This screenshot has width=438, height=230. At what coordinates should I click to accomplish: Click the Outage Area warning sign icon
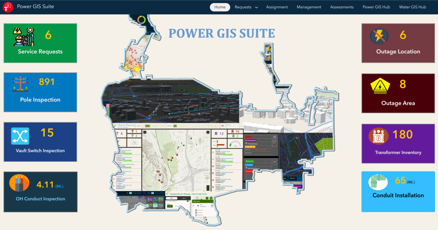tap(380, 86)
